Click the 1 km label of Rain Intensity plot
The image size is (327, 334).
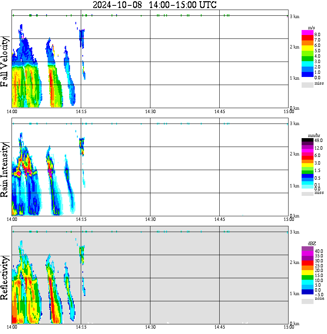click(294, 186)
